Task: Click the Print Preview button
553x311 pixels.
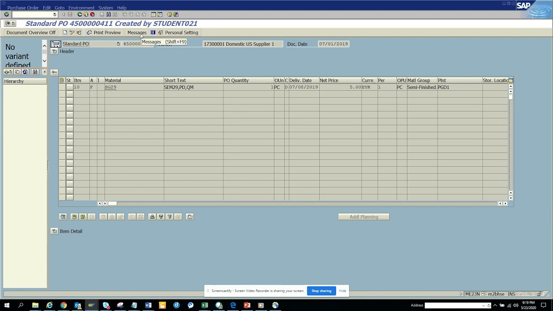Action: (x=104, y=32)
